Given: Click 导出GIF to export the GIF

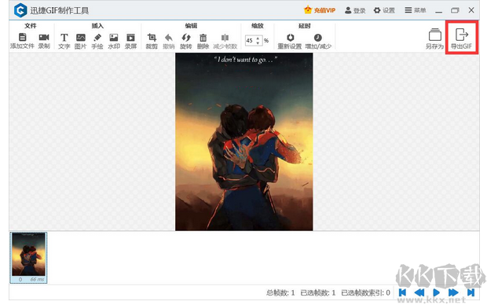Looking at the screenshot, I should coord(462,39).
